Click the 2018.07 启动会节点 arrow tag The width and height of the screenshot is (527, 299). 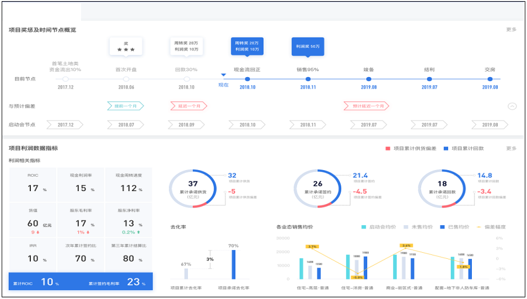click(126, 125)
